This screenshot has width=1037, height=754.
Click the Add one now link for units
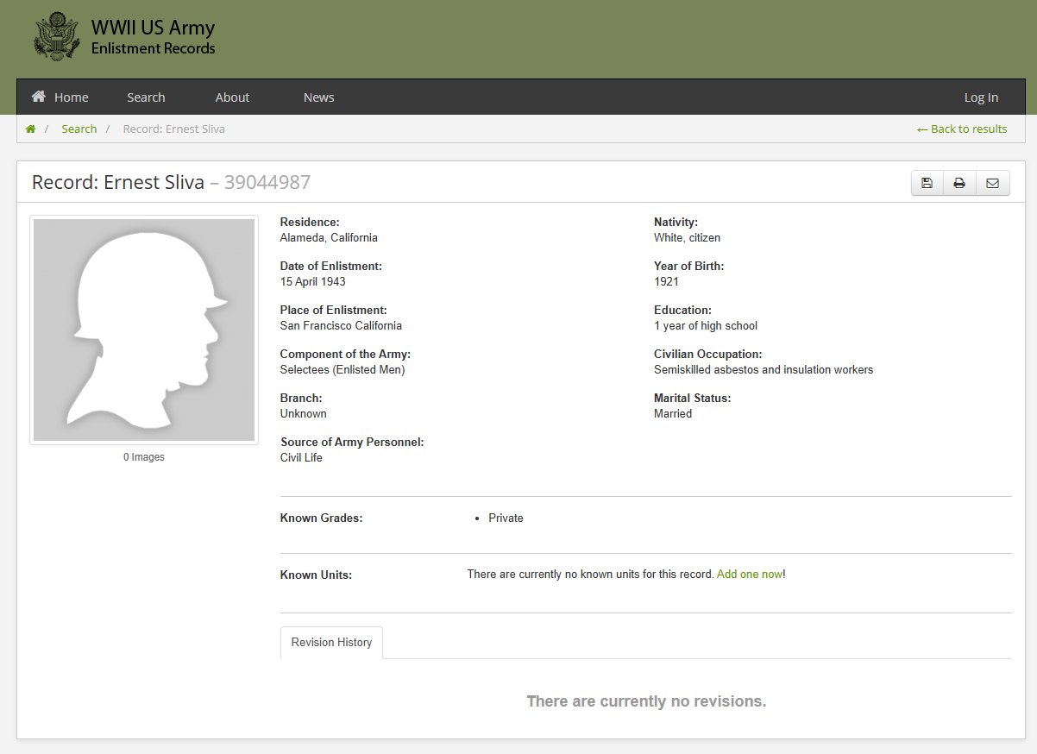(x=749, y=573)
